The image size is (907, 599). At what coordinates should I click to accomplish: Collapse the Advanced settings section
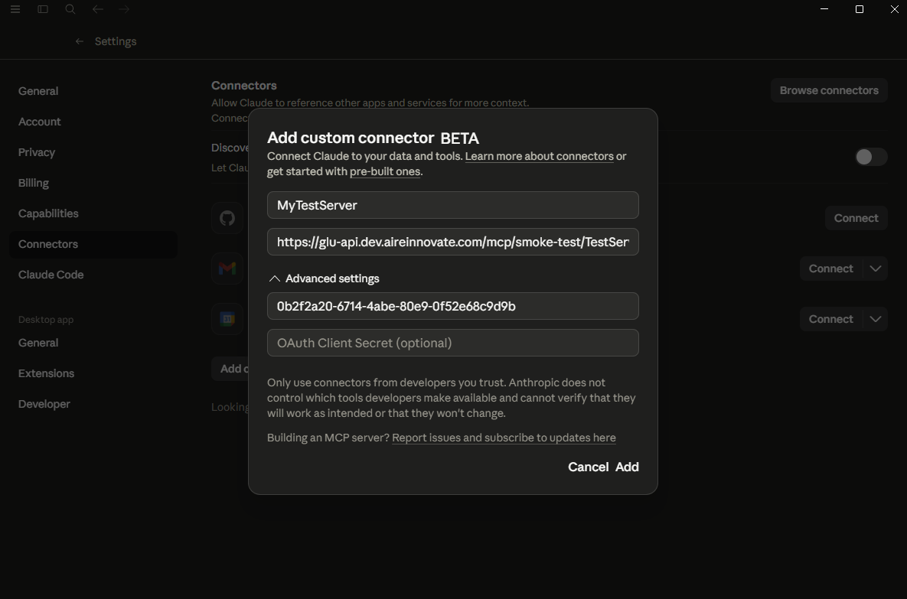pyautogui.click(x=324, y=278)
